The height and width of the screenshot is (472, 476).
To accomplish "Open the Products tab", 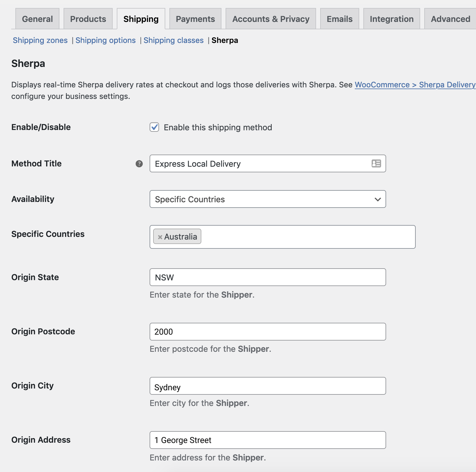I will click(x=88, y=19).
